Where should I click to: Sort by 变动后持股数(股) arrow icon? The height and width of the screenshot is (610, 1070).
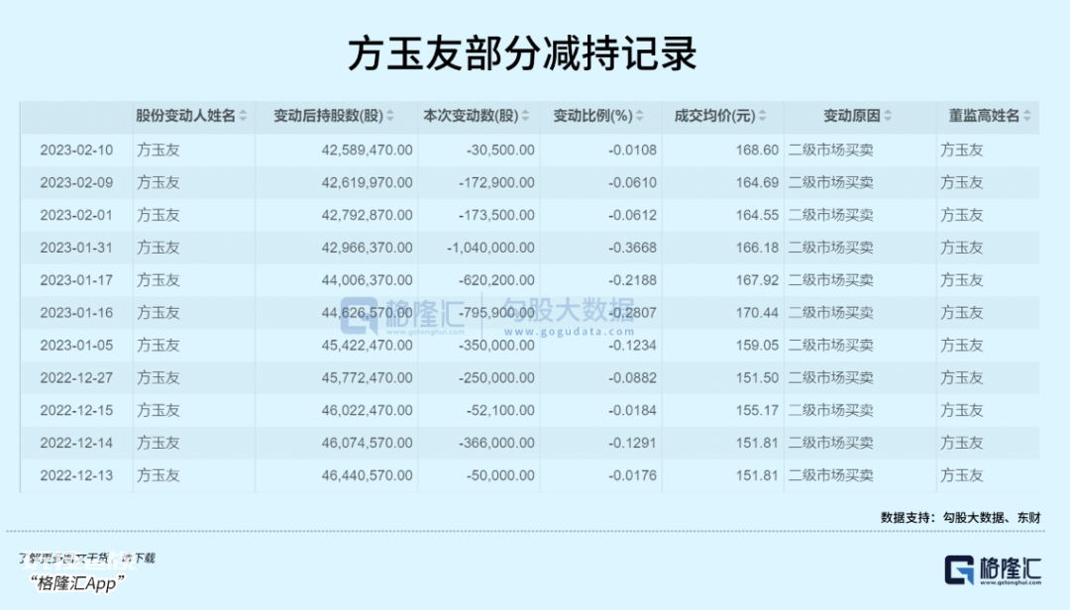click(x=390, y=116)
